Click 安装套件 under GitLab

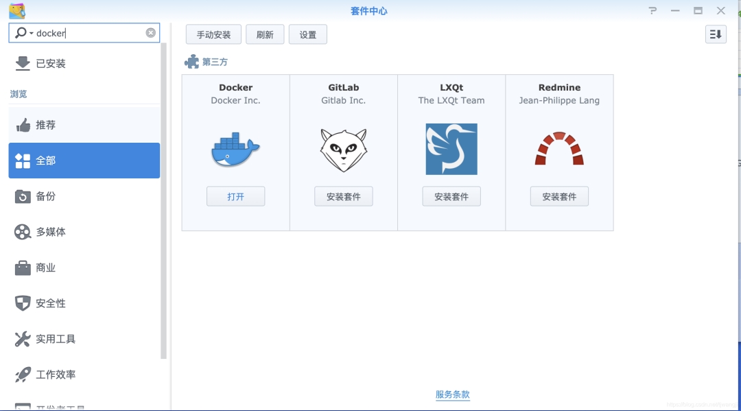point(344,196)
